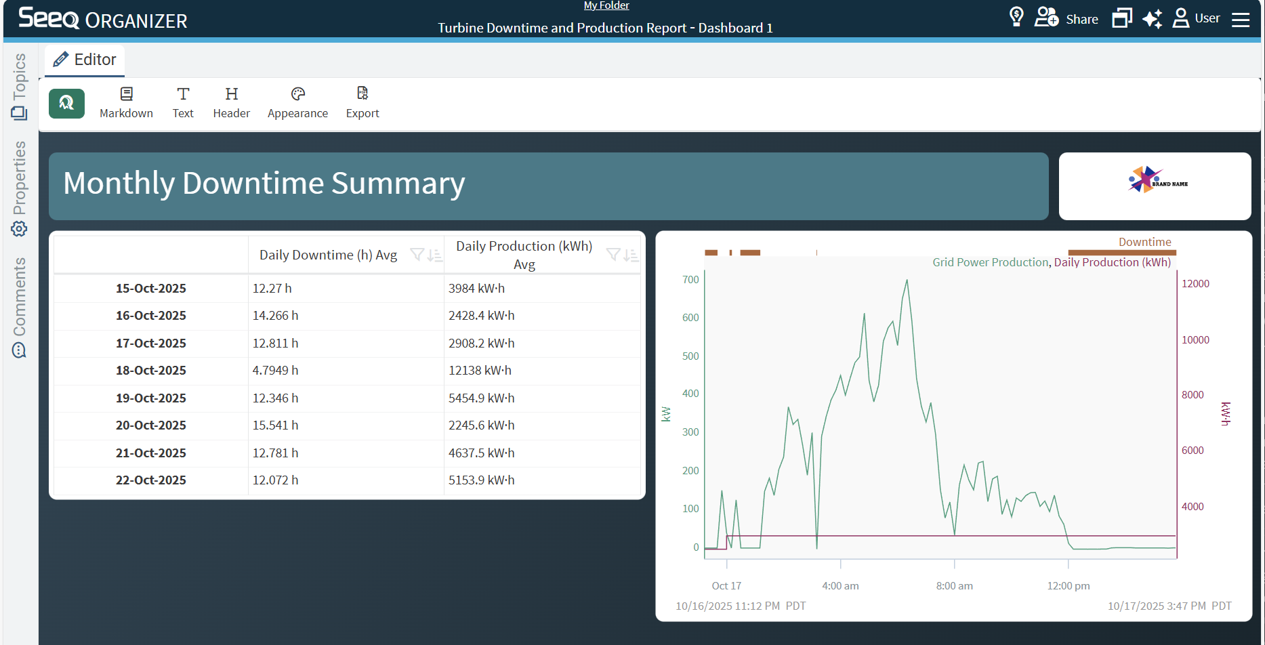
Task: Expand the Topics side panel
Action: coord(19,86)
